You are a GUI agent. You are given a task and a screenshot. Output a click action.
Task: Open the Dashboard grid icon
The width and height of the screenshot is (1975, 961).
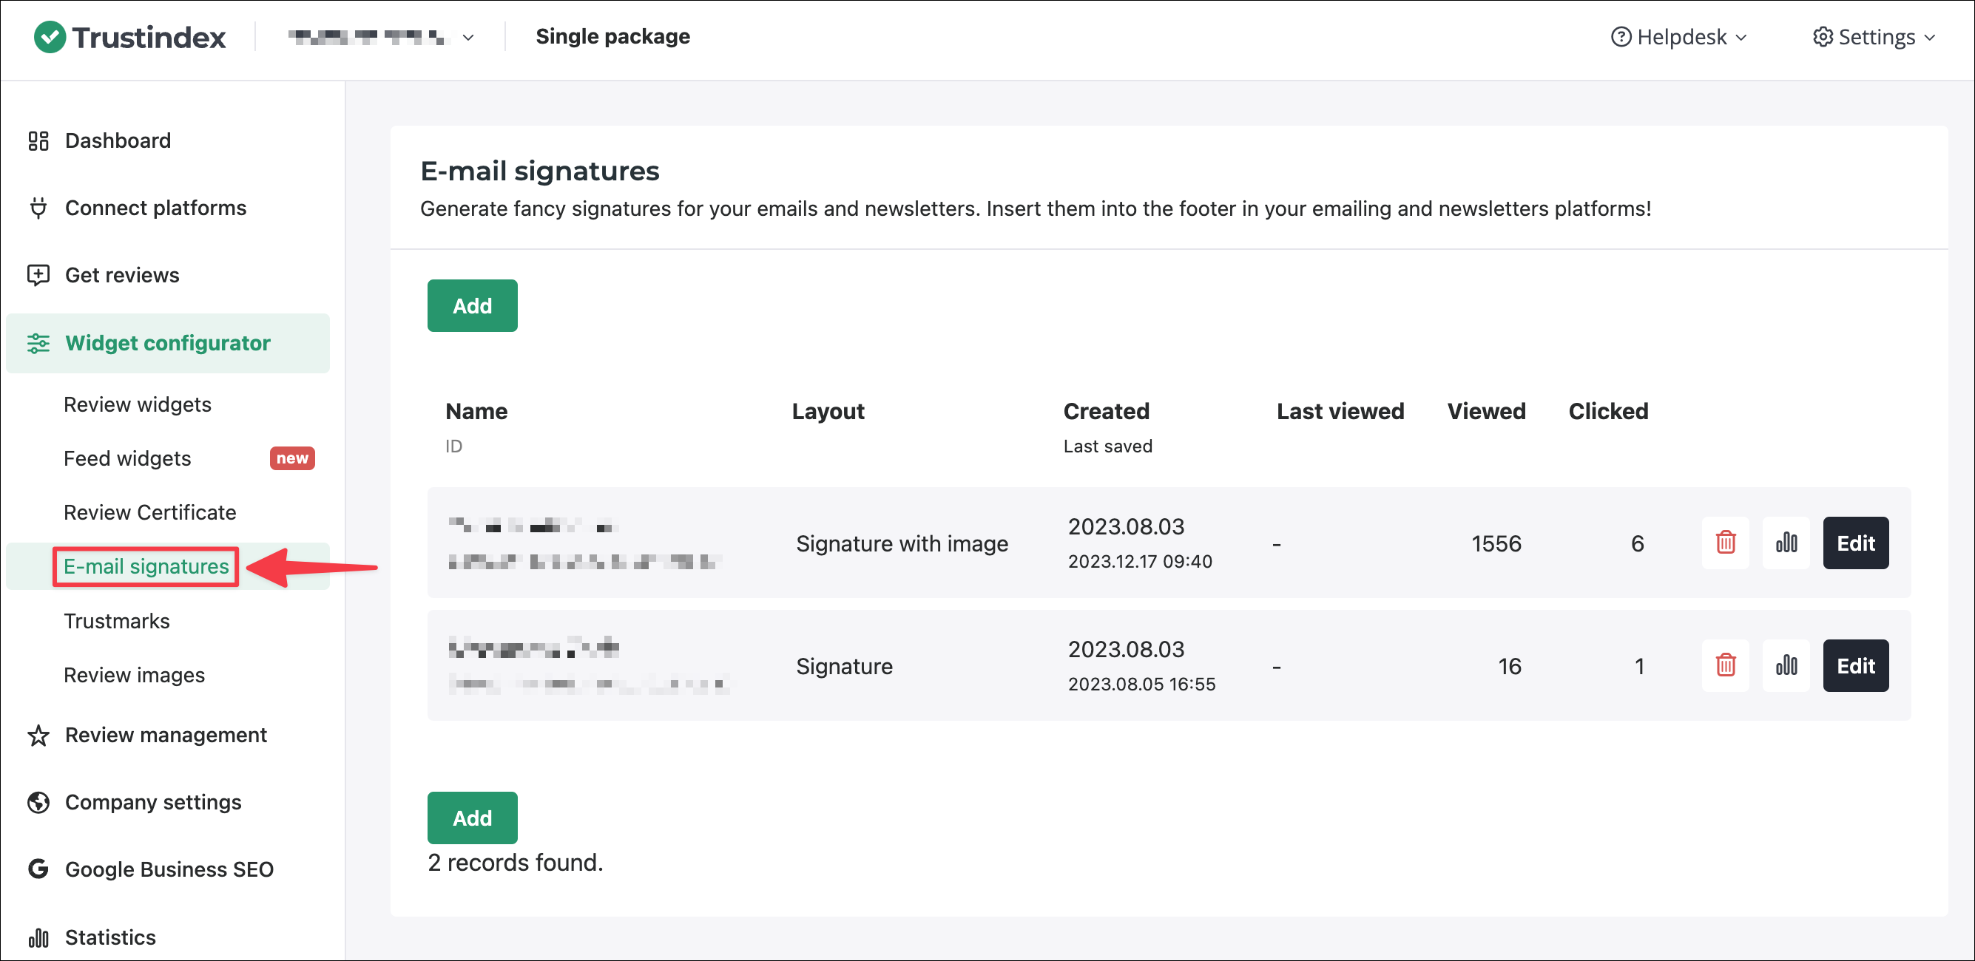[38, 141]
